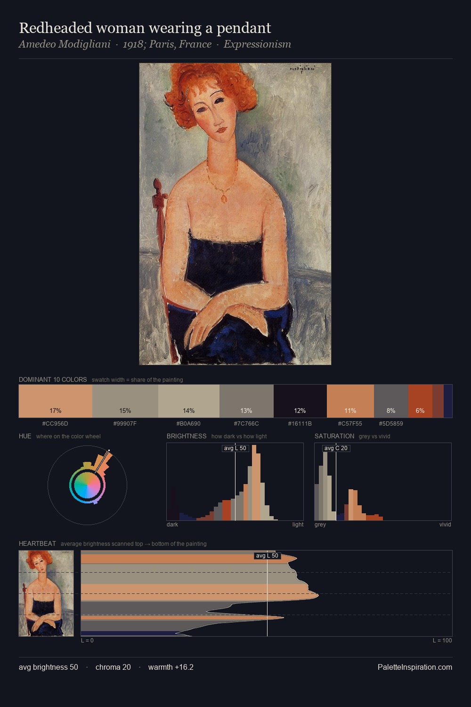
Task: Click the title 'Redheaded woman wearing a pendant'
Action: point(145,28)
